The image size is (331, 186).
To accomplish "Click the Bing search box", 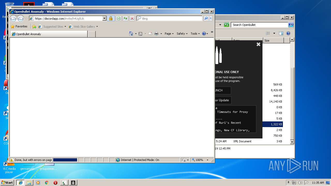I will coord(170,18).
